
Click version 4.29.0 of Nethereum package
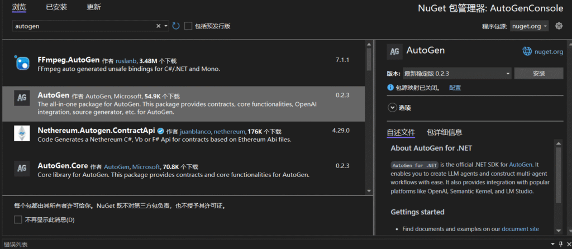point(341,130)
